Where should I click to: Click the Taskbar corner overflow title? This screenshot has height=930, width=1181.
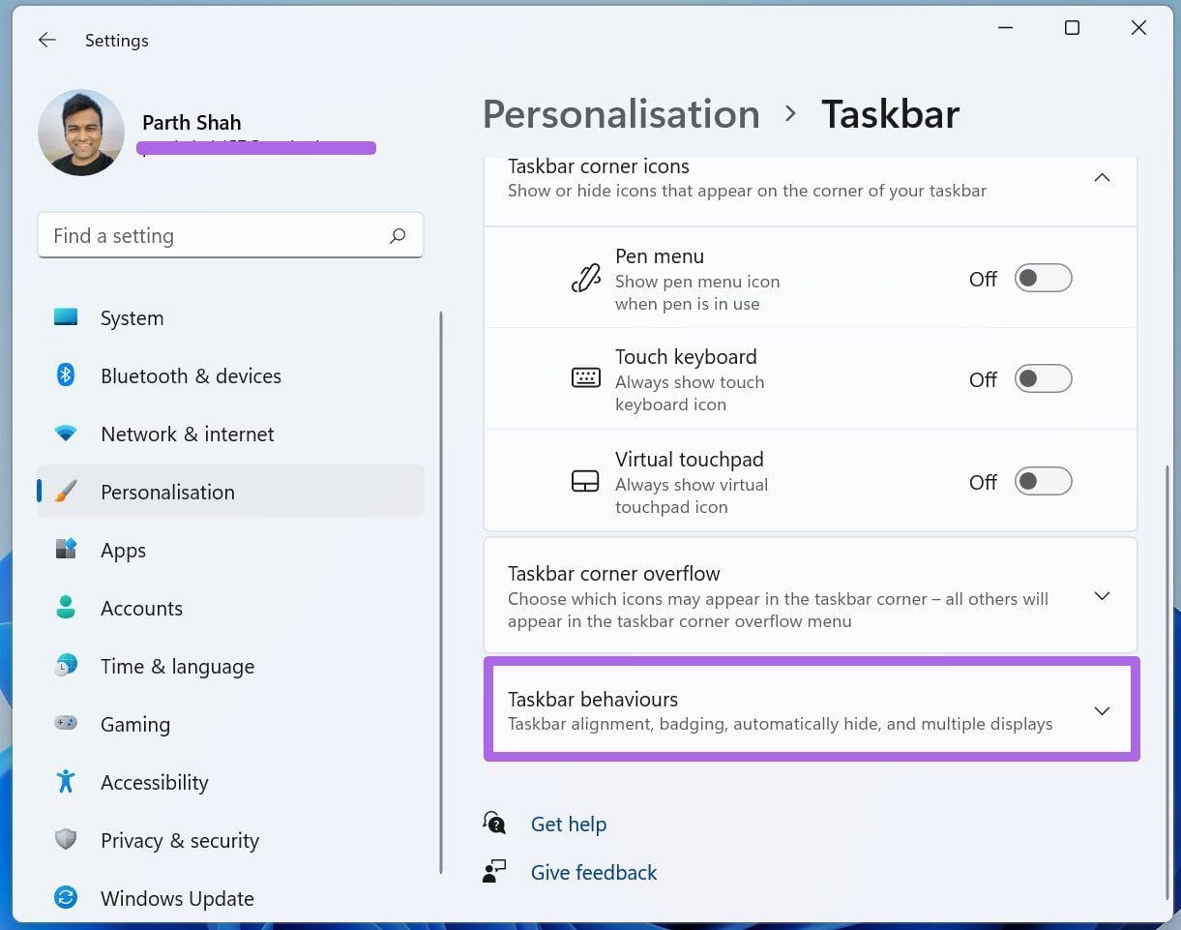(614, 573)
